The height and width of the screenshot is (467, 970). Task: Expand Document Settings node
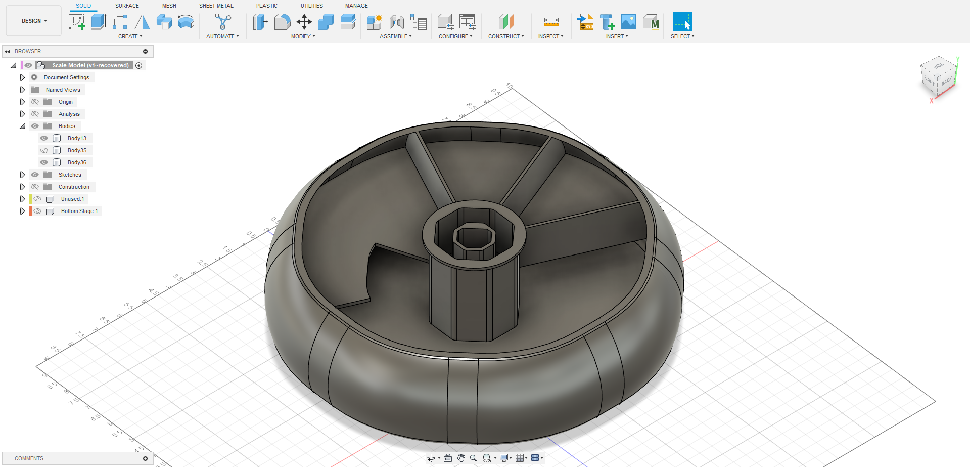click(x=22, y=77)
